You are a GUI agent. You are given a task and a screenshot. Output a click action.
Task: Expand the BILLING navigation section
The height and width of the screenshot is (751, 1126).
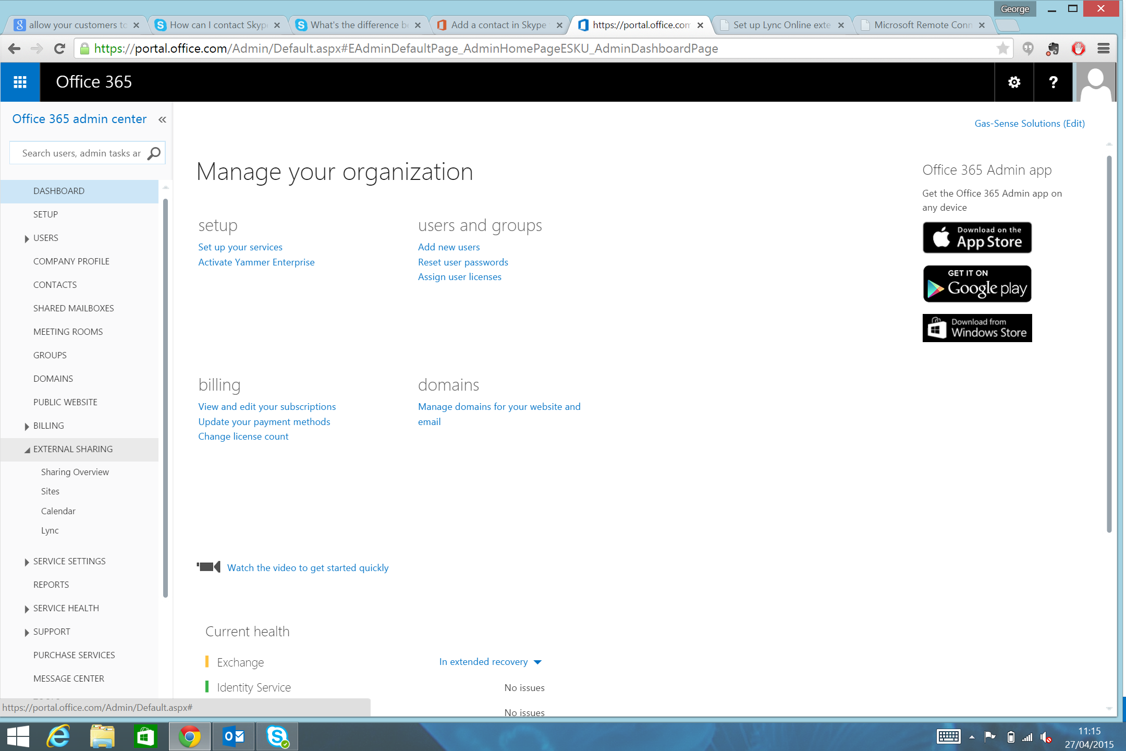point(27,426)
